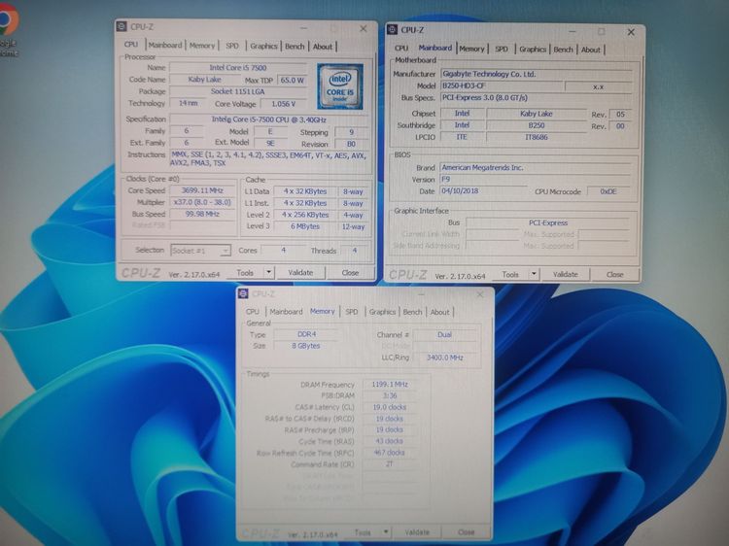This screenshot has width=729, height=546.
Task: Open SPD tab in CPU window
Action: tap(232, 46)
